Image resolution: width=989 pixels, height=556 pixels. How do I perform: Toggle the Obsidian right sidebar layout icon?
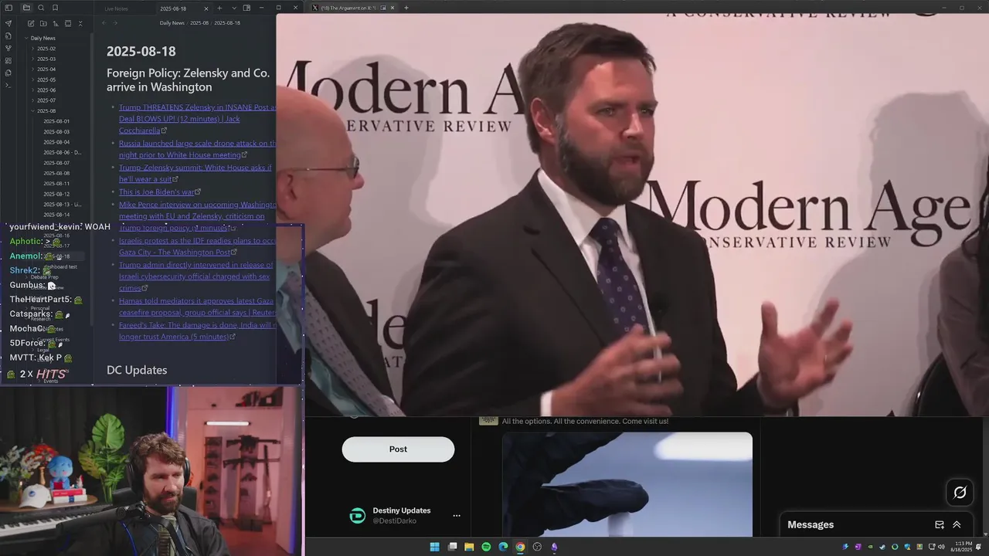tap(247, 8)
